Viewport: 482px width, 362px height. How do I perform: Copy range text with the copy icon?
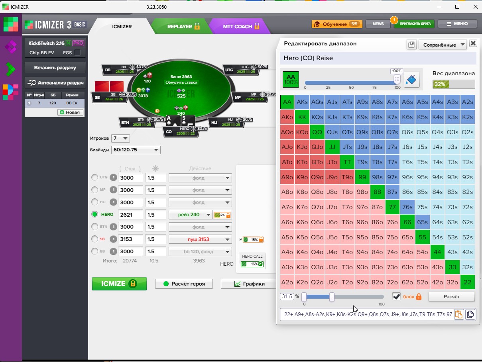pyautogui.click(x=470, y=314)
